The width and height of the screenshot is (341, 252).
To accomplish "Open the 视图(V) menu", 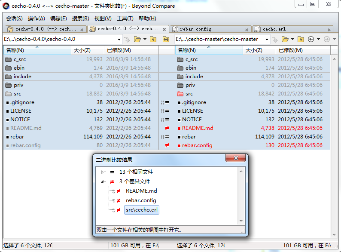I will click(103, 18).
